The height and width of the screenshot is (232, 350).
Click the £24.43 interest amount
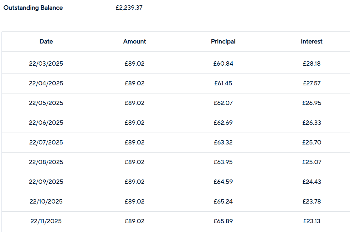coord(311,182)
